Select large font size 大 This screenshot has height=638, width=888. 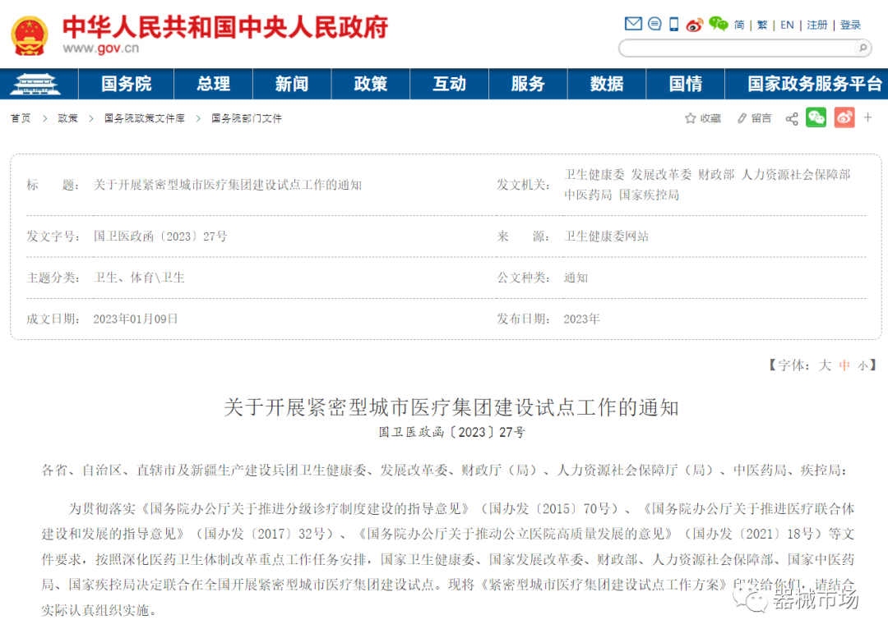[825, 365]
